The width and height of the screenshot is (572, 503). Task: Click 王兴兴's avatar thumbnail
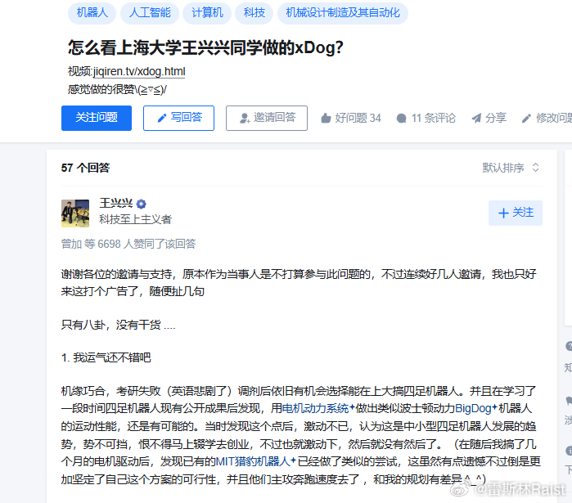(75, 213)
